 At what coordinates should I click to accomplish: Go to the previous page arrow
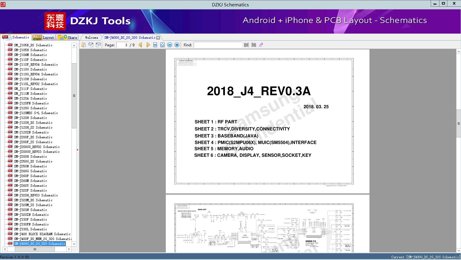[x=140, y=45]
